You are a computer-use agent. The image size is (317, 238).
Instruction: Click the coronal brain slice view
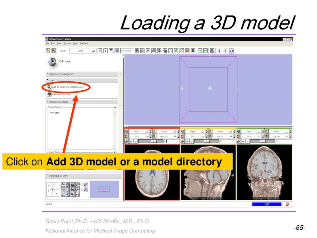(x=264, y=173)
